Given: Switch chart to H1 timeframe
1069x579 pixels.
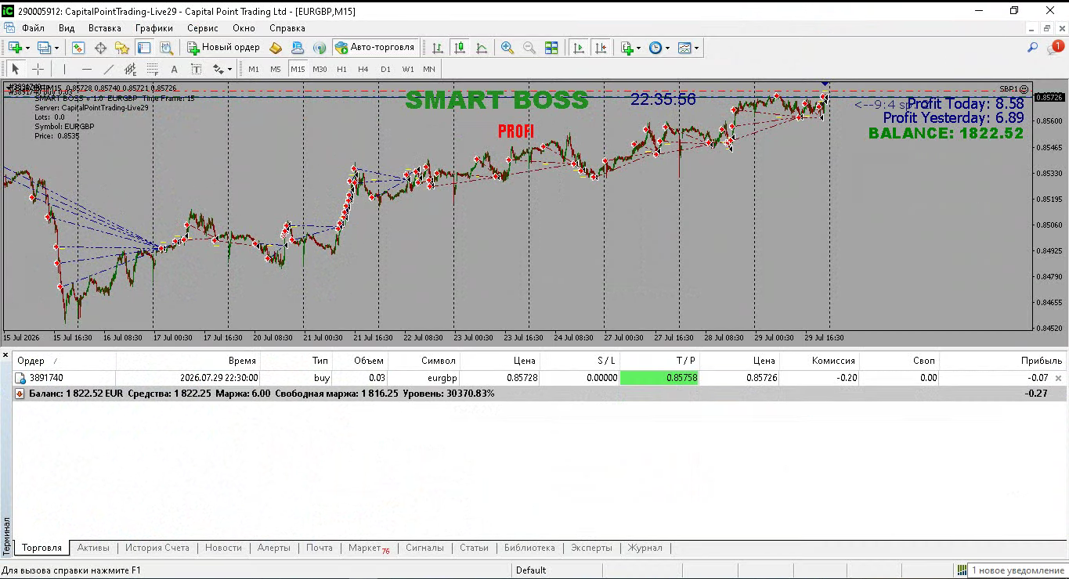Looking at the screenshot, I should point(341,69).
